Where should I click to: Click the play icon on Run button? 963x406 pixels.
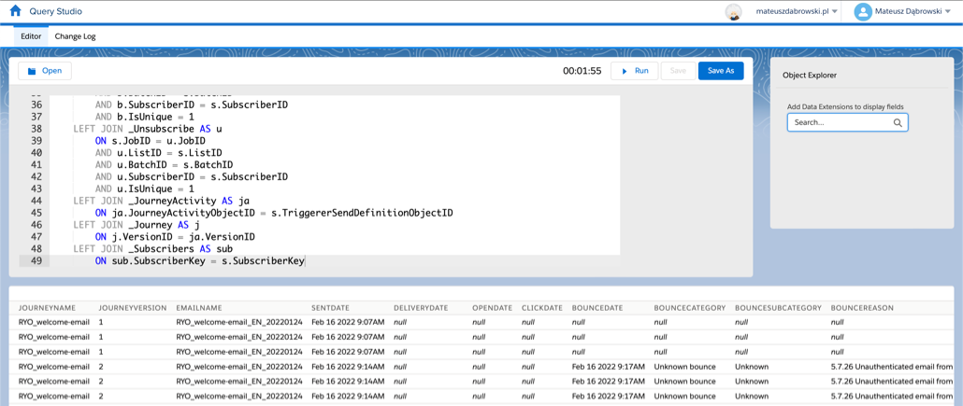[625, 71]
